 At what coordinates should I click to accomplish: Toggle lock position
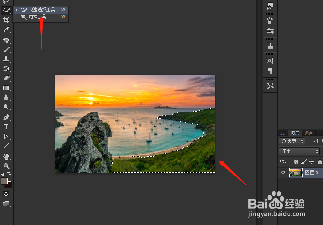(312, 162)
